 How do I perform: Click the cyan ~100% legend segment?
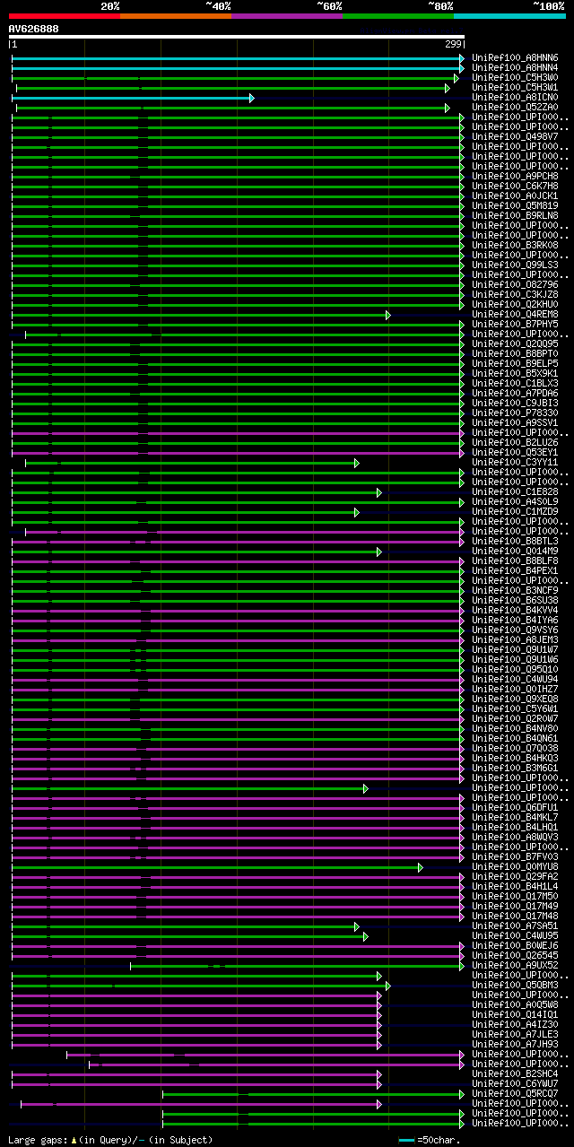pyautogui.click(x=509, y=16)
